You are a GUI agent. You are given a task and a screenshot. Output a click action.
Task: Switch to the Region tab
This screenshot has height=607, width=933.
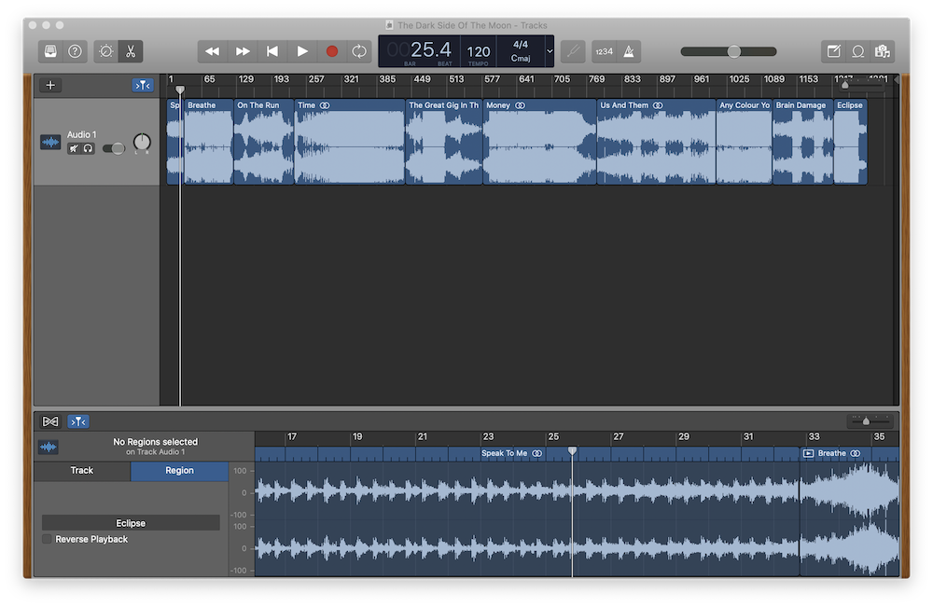pyautogui.click(x=179, y=470)
